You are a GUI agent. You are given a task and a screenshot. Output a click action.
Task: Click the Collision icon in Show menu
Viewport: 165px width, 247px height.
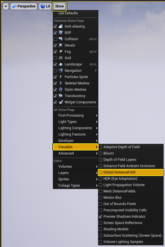(61, 39)
